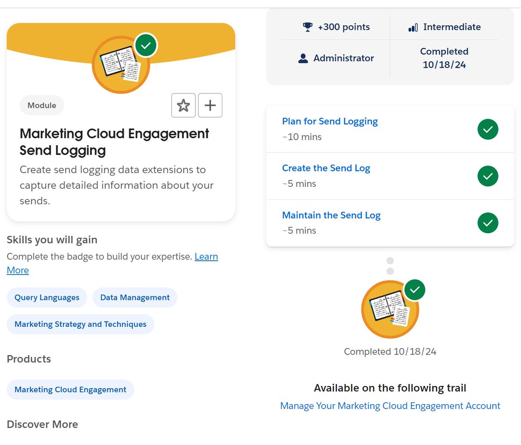Open Manage Your Marketing Cloud Engagement Account trail
Screen dimensions: 521x445
[390, 406]
